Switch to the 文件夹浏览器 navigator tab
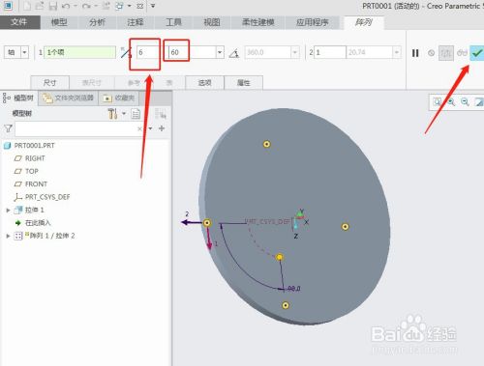 (x=69, y=98)
